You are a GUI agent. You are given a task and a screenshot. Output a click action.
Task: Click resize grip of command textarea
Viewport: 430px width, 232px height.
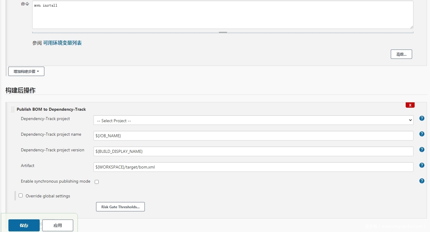[411, 27]
